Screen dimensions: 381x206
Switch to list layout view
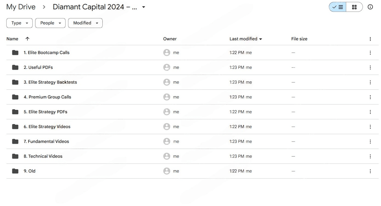tap(338, 7)
